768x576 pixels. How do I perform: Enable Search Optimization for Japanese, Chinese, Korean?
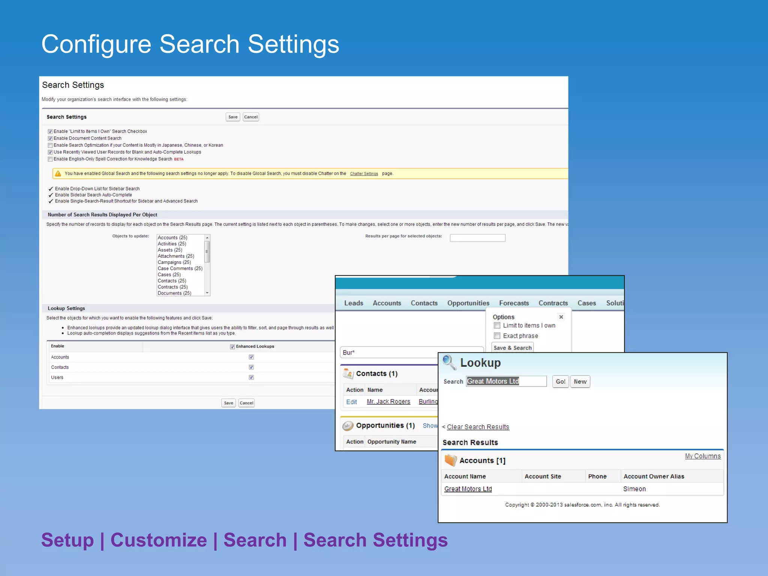pos(50,145)
